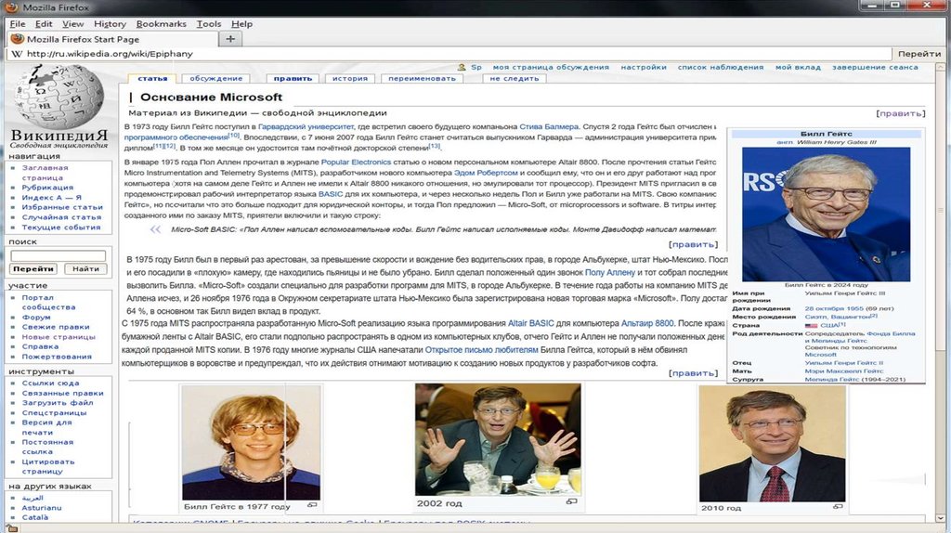Viewport: 951px width, 533px height.
Task: Open the Help menu
Action: (x=241, y=23)
